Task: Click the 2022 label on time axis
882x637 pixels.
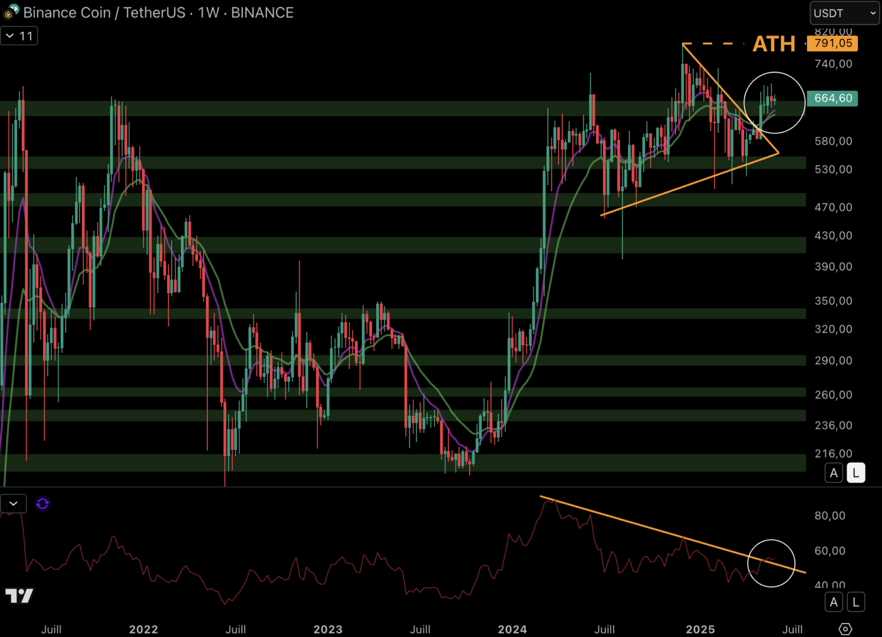Action: [x=143, y=629]
